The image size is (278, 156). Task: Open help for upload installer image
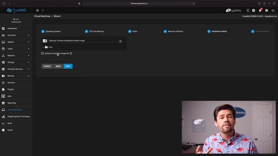71,53
